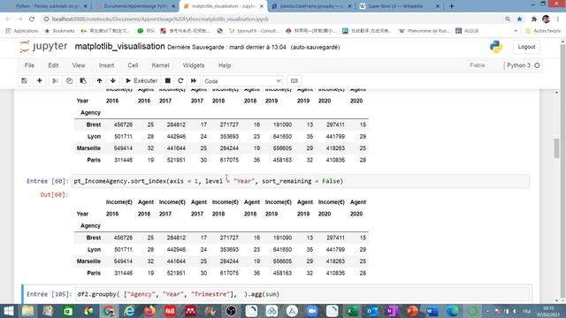Click the Out[60] output prompt area
Viewport: 566px width, 318px height.
click(54, 194)
